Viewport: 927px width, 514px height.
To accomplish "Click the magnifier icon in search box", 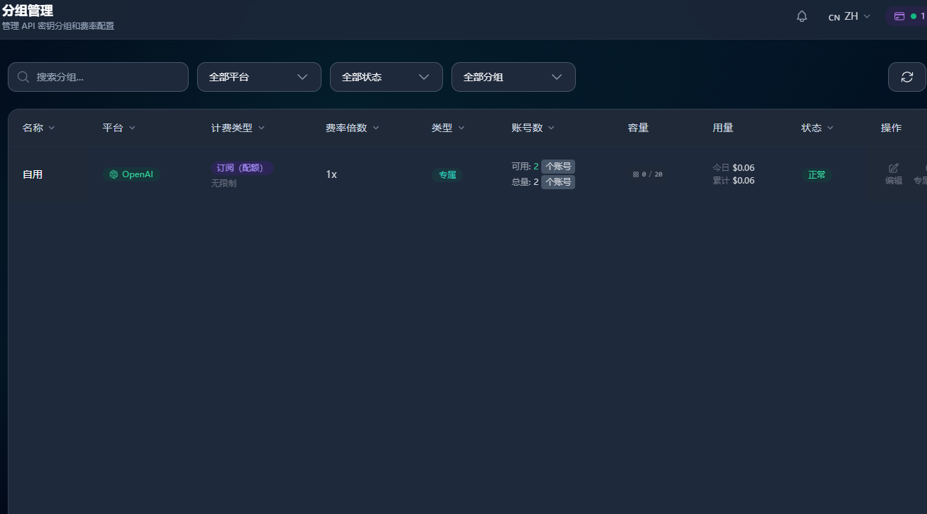I will (23, 77).
